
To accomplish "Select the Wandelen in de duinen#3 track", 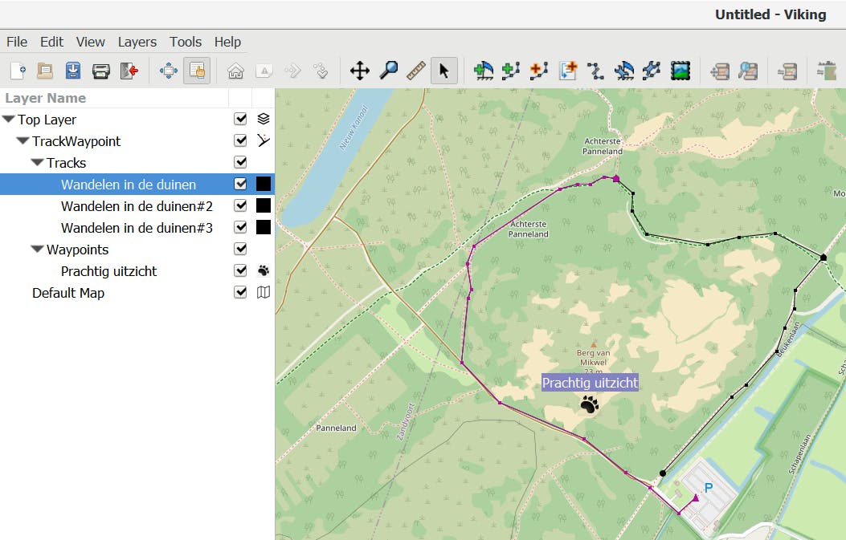I will 137,228.
